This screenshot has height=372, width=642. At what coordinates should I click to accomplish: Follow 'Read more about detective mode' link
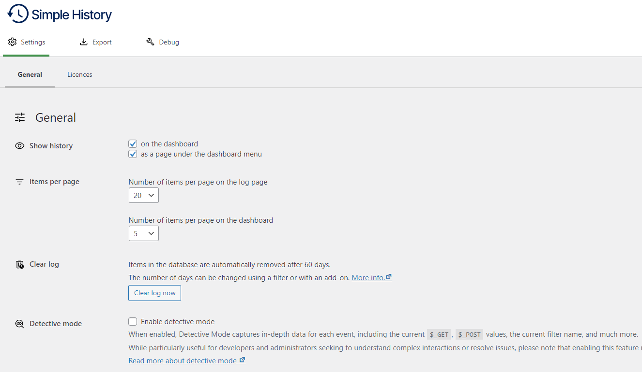183,360
